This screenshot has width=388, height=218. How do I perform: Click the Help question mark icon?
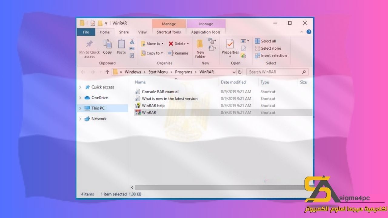(309, 32)
